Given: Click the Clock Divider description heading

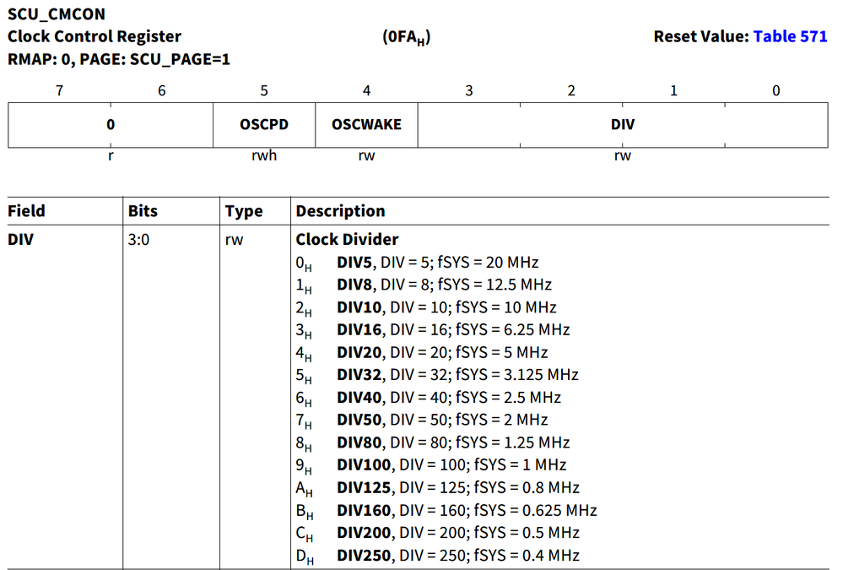Looking at the screenshot, I should click(347, 239).
